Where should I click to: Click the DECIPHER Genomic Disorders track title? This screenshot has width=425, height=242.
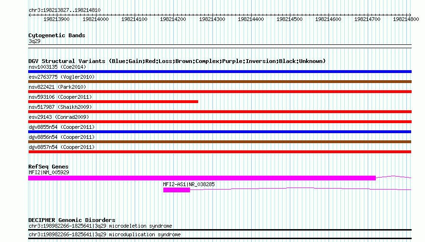click(x=72, y=220)
